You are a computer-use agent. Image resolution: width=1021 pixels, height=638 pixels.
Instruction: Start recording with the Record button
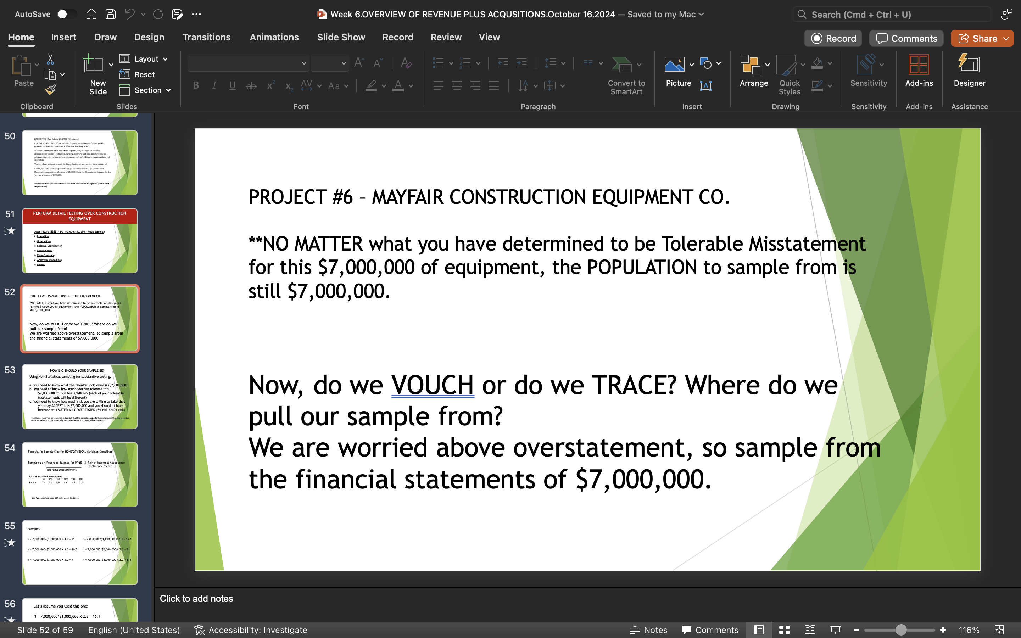[x=832, y=38]
